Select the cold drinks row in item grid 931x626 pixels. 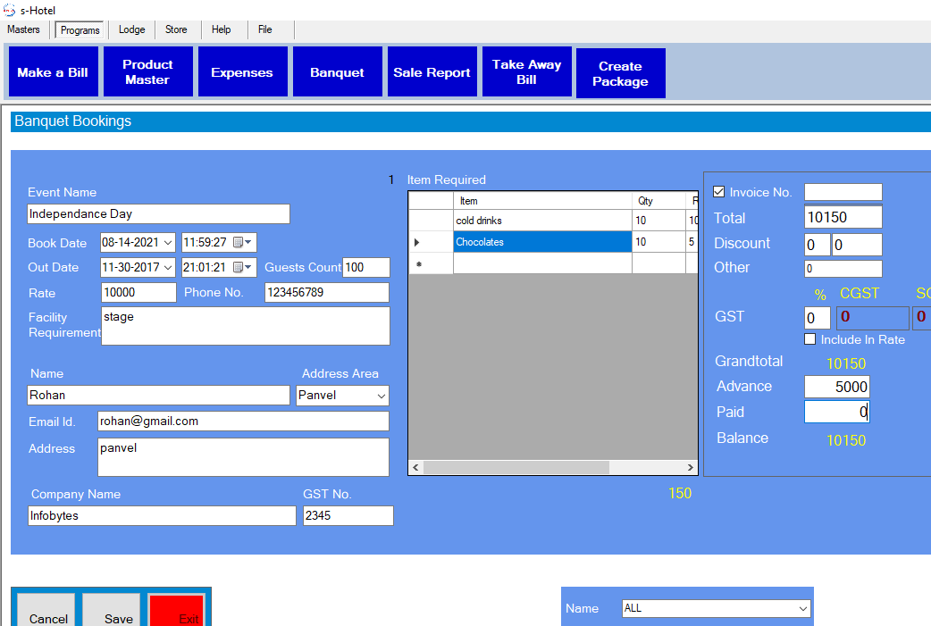(541, 221)
